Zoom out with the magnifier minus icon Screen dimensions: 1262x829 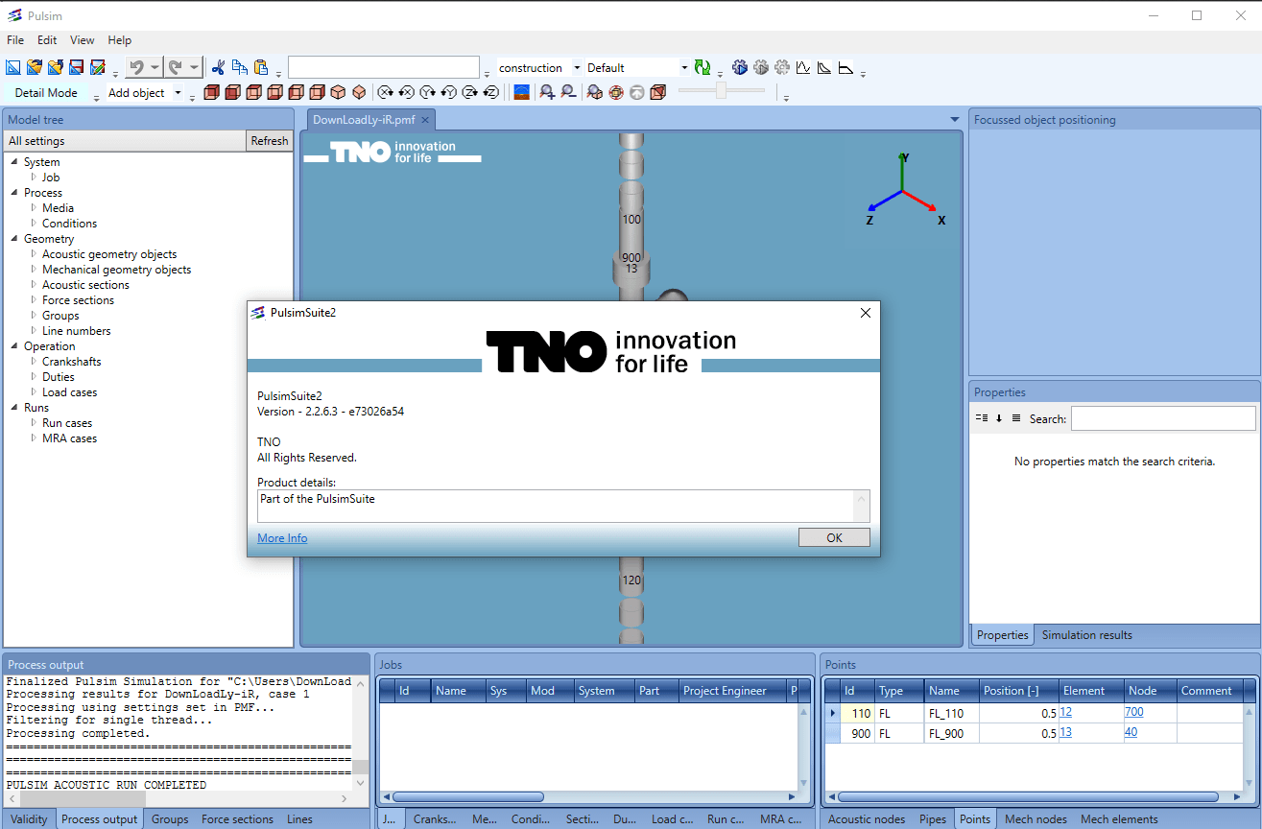pos(568,92)
